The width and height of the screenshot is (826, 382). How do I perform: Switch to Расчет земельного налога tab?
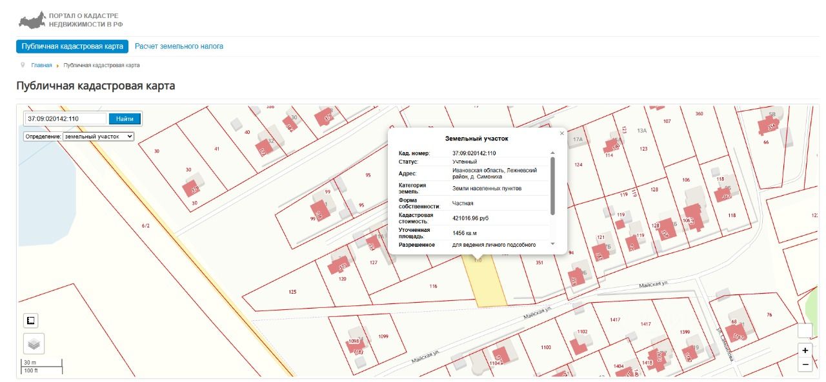pos(179,46)
